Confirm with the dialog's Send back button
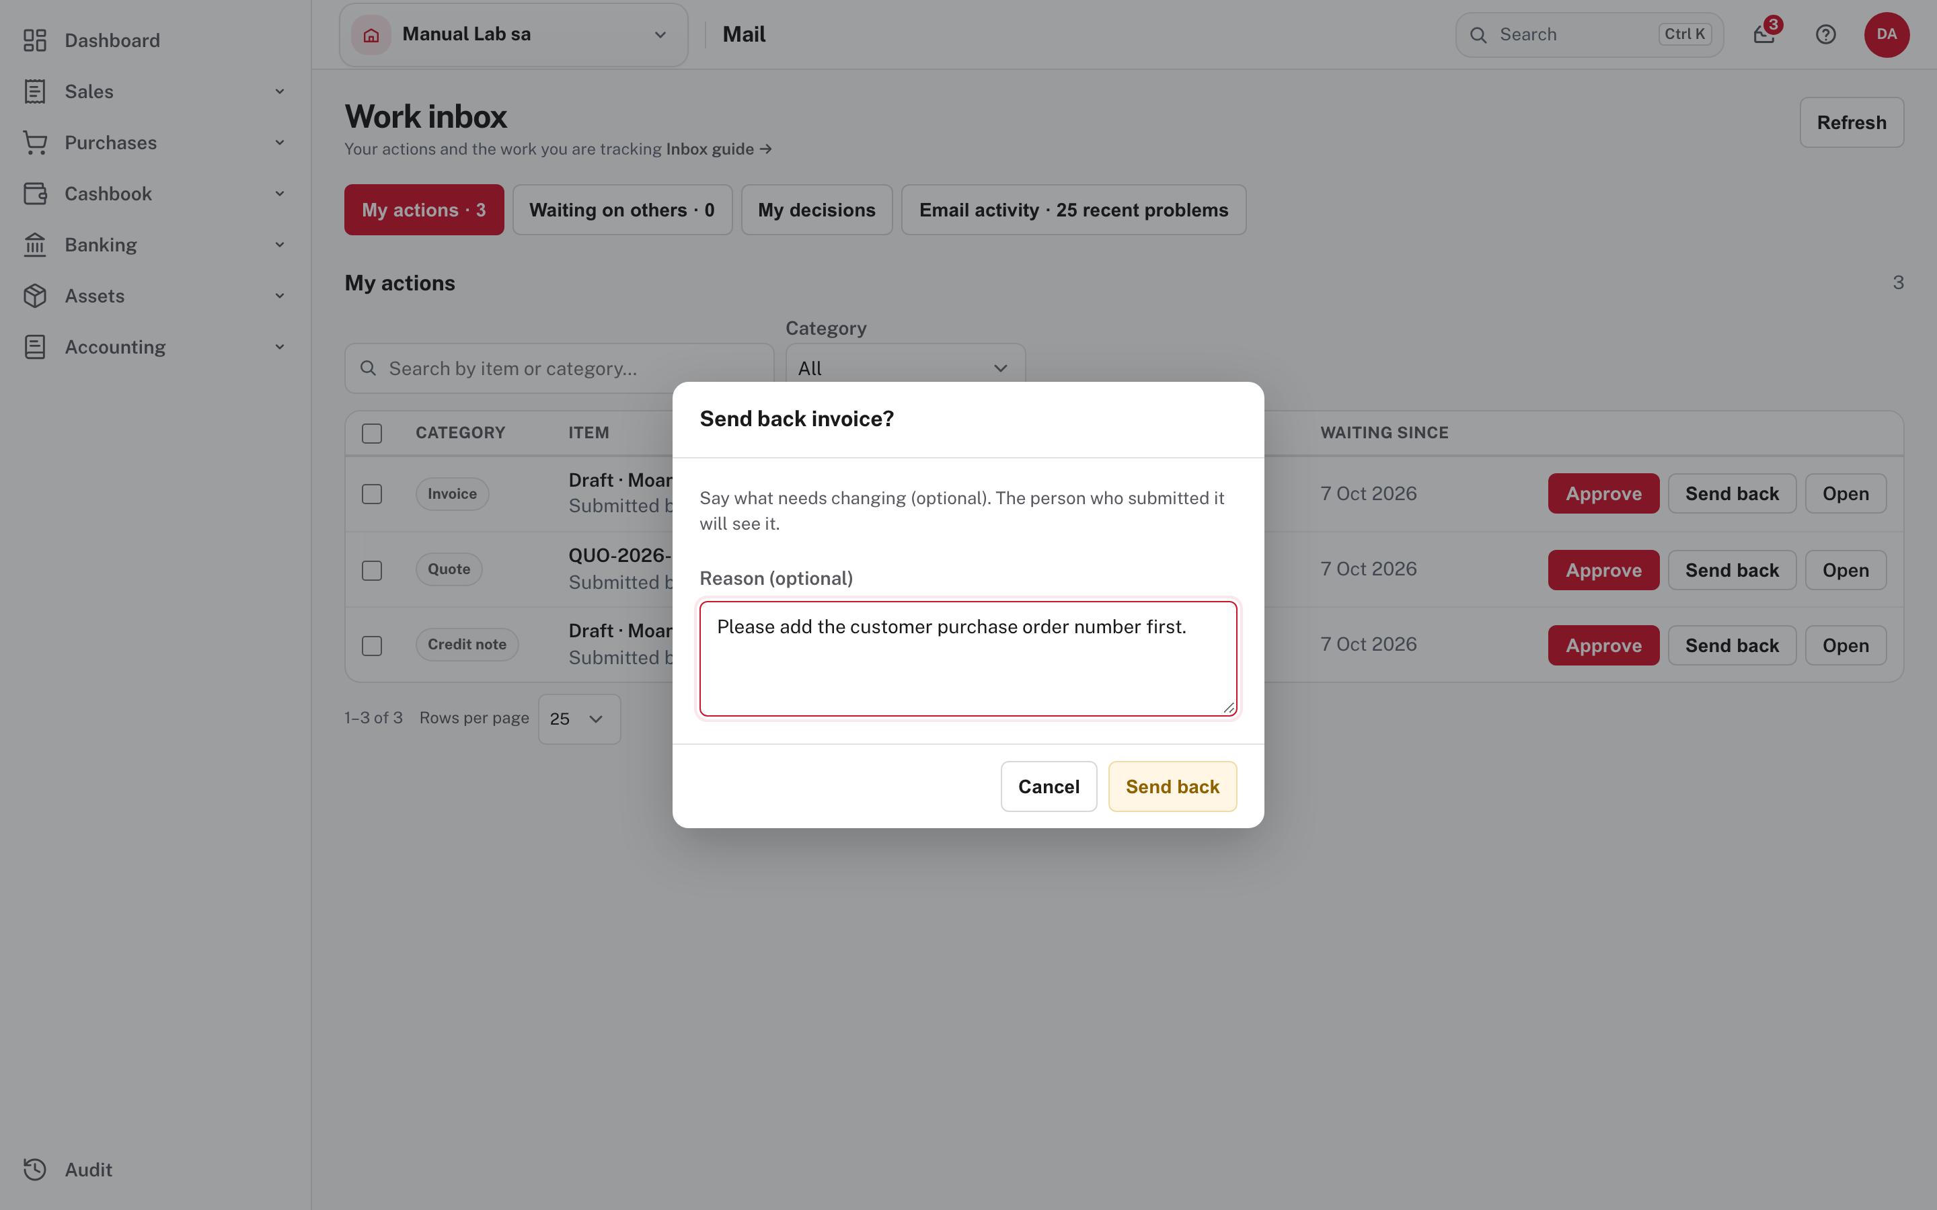1937x1210 pixels. [x=1172, y=786]
